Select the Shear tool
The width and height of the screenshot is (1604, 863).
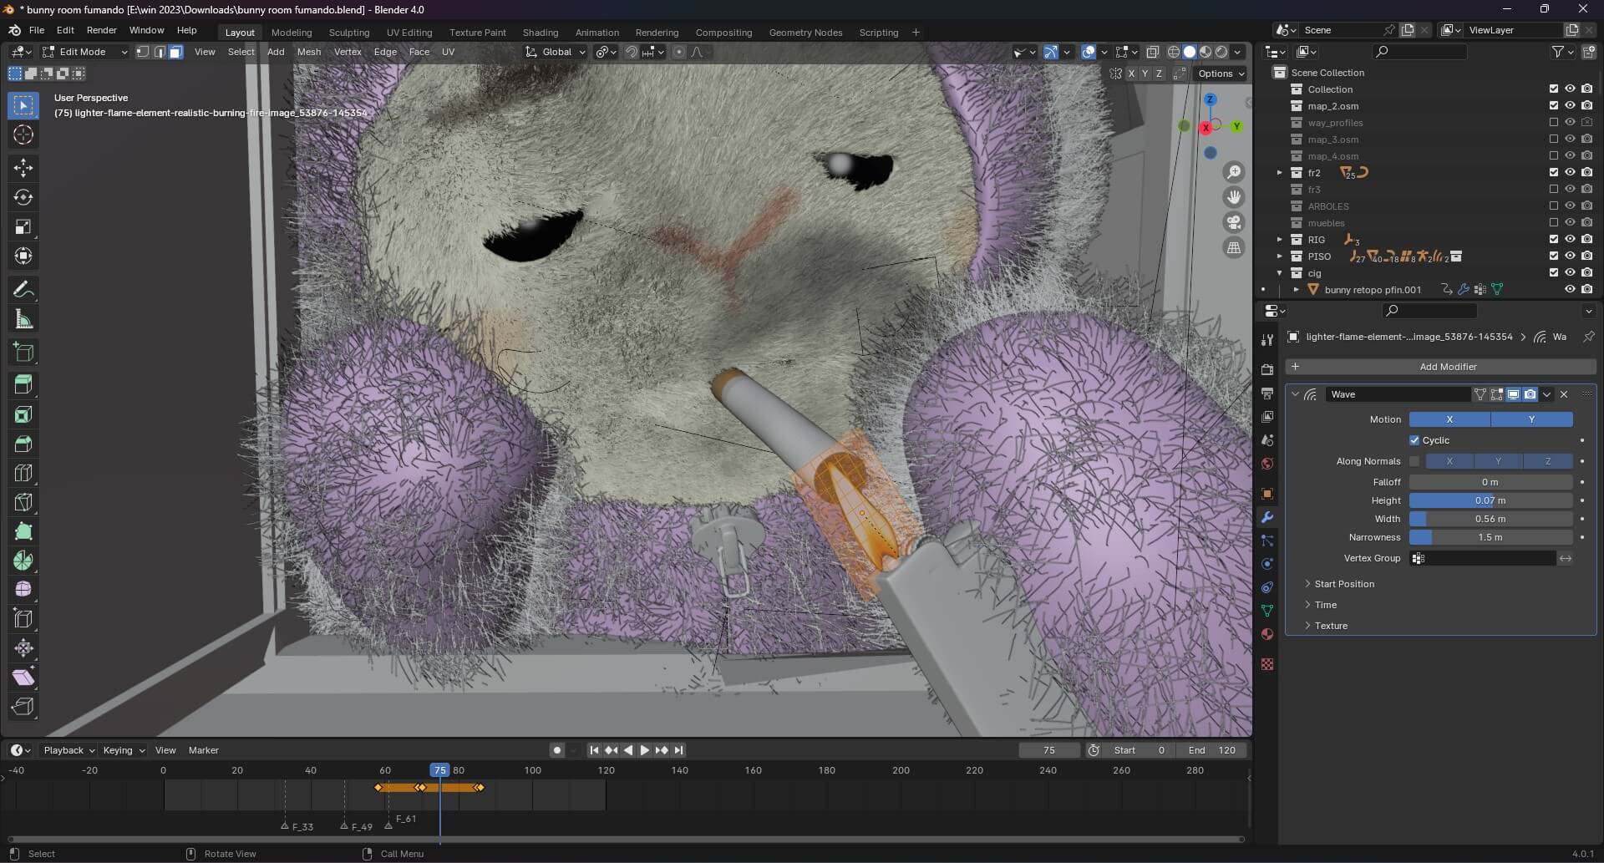pos(23,678)
